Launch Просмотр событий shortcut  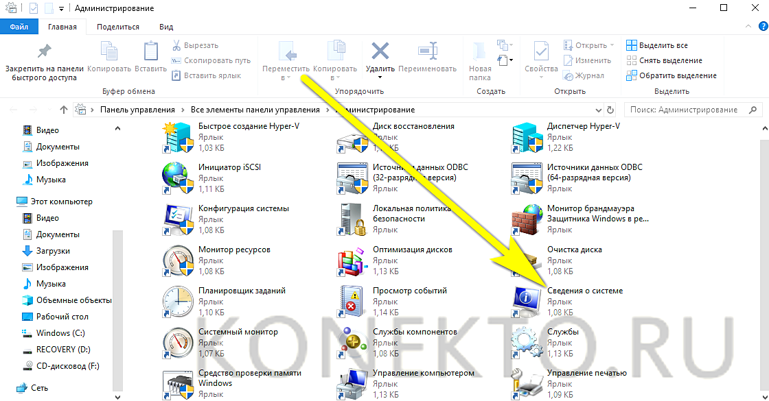coord(353,302)
